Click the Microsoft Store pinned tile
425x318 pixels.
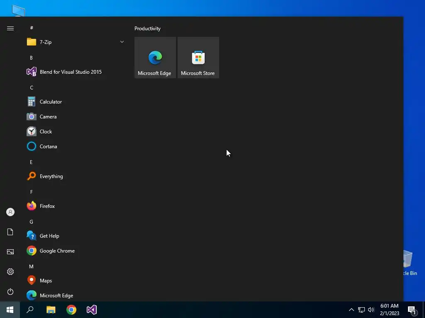click(x=198, y=58)
